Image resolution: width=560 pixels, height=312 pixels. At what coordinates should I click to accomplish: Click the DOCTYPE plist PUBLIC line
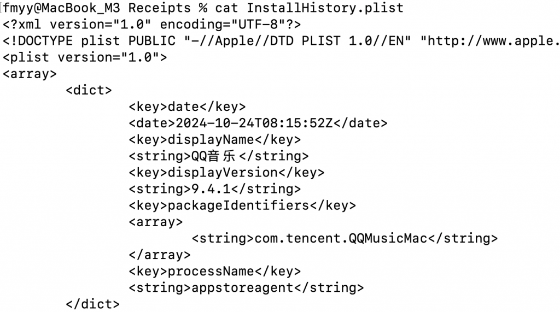click(x=281, y=41)
